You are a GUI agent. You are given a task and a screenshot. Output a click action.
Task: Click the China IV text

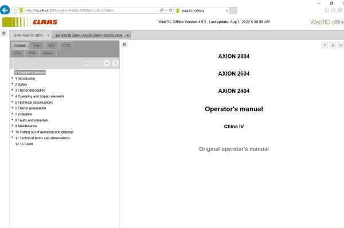(234, 127)
